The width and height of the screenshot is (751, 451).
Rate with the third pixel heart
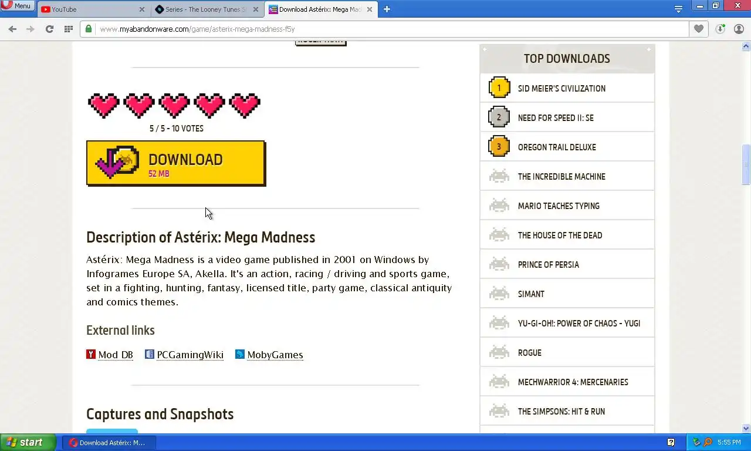(174, 106)
